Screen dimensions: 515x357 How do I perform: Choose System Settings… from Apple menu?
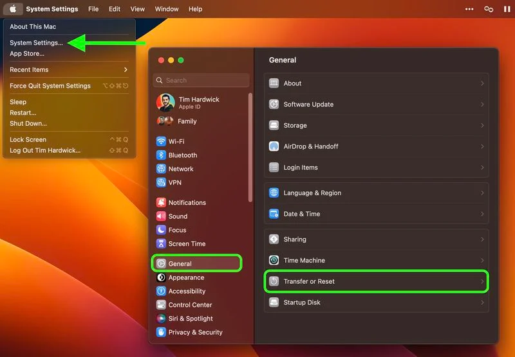point(36,43)
